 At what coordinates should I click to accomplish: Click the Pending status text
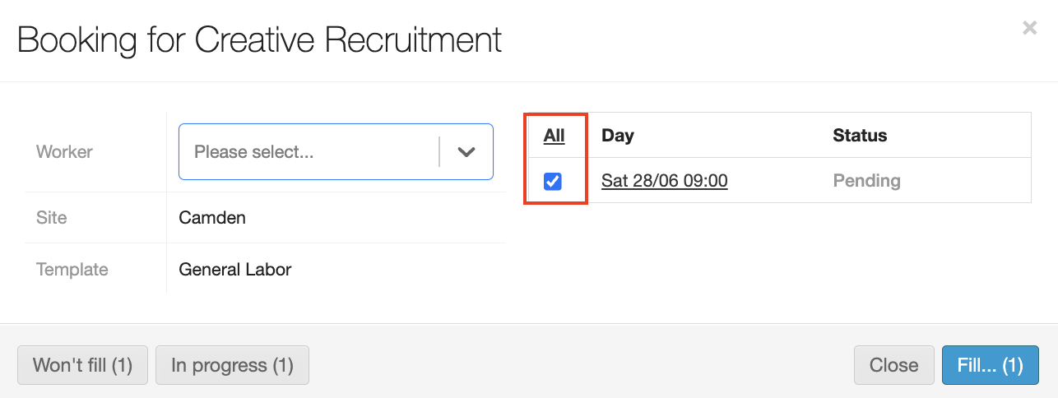(x=866, y=181)
